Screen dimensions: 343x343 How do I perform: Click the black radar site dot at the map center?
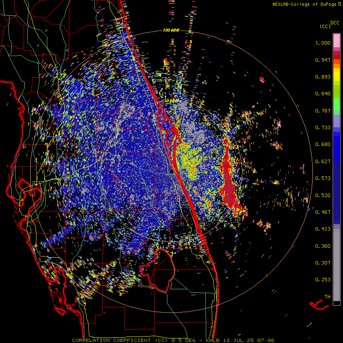point(171,172)
